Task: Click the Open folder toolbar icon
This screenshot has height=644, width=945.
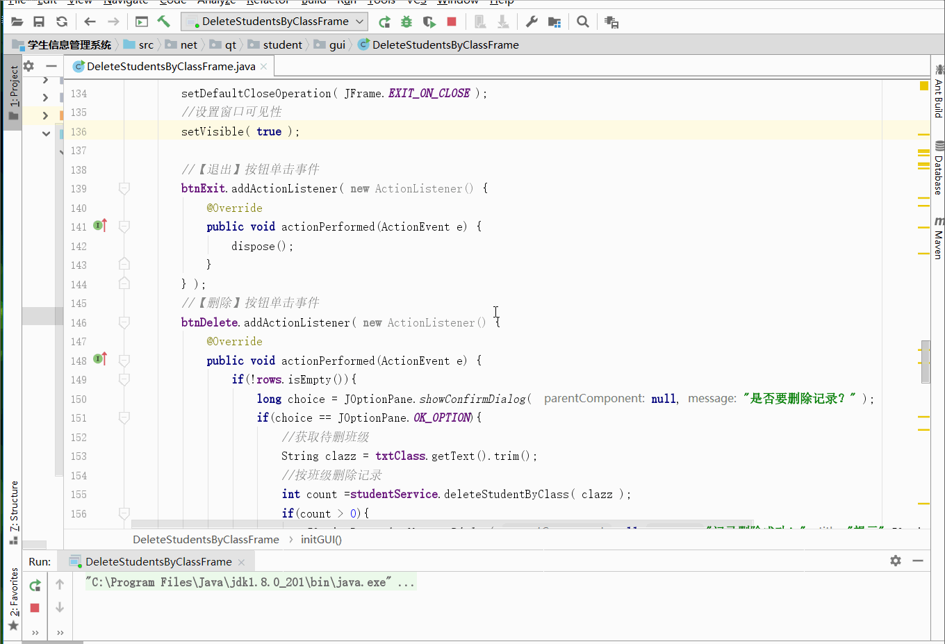Action: 17,22
